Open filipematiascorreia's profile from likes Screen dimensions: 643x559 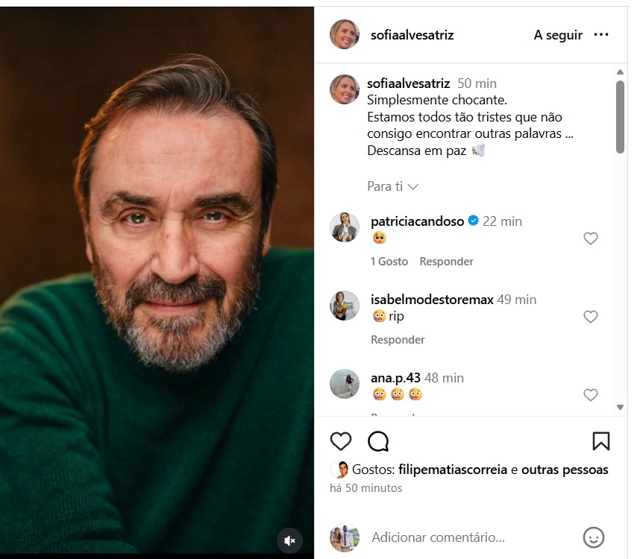[x=453, y=470]
